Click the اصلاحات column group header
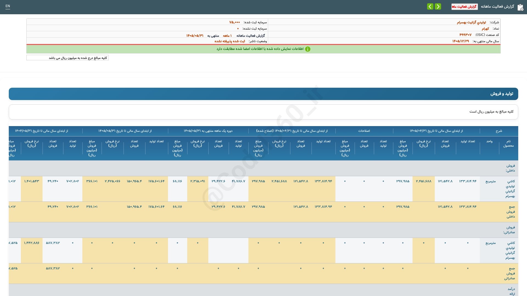Image resolution: width=527 pixels, height=296 pixels. point(364,131)
